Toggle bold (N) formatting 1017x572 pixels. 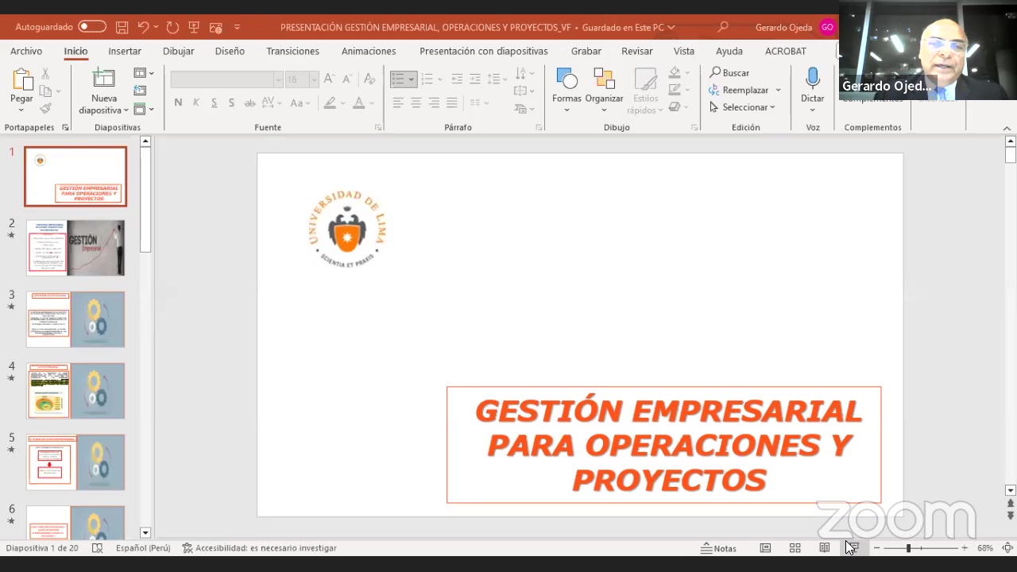coord(178,102)
